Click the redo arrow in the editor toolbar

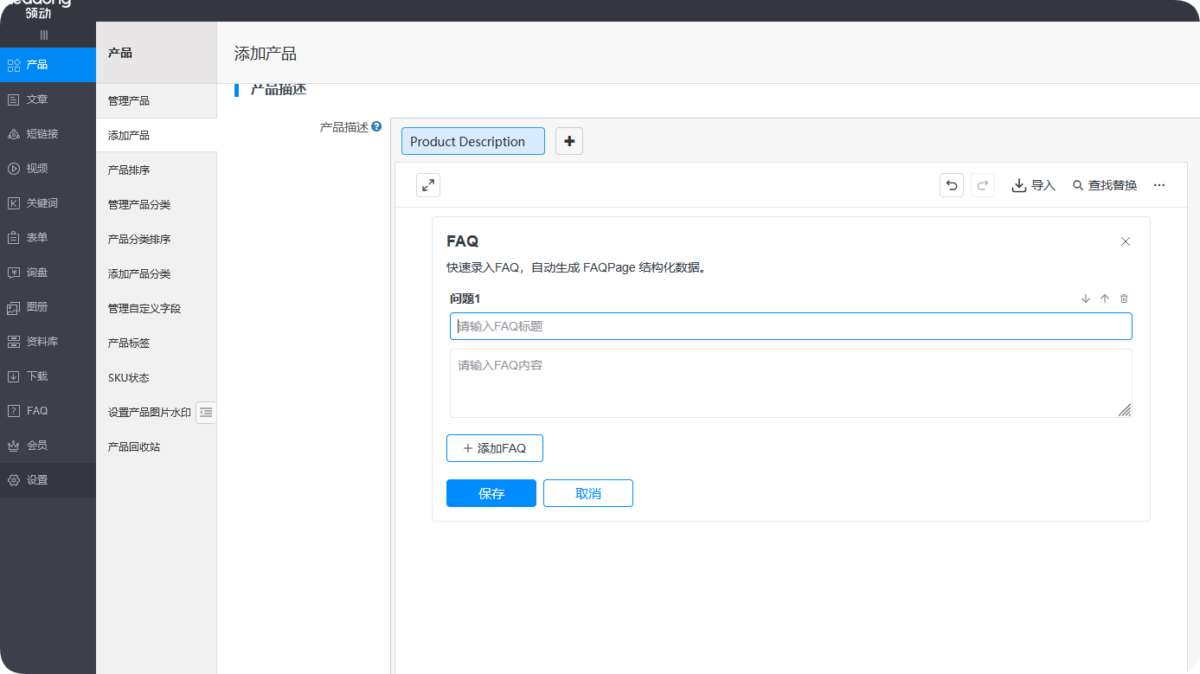[983, 185]
